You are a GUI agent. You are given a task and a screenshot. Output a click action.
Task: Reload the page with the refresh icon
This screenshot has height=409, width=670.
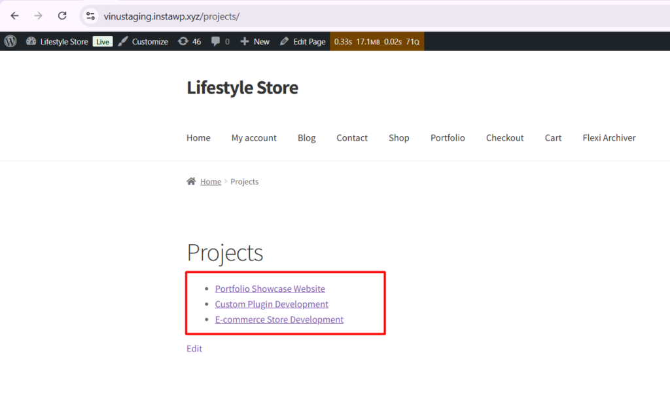[x=62, y=16]
